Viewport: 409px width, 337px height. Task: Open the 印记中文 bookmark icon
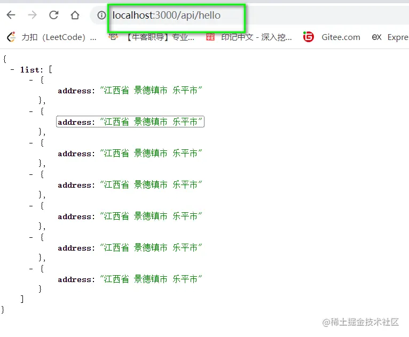(210, 37)
